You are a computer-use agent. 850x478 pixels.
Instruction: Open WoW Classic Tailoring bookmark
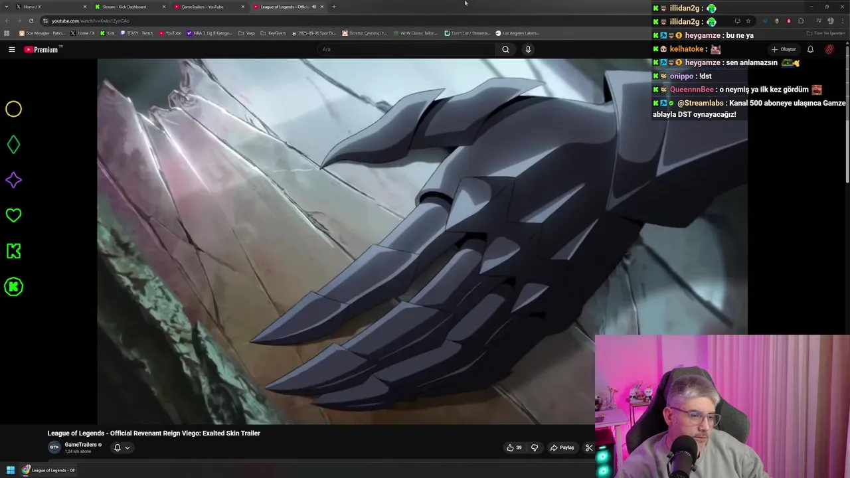(415, 33)
